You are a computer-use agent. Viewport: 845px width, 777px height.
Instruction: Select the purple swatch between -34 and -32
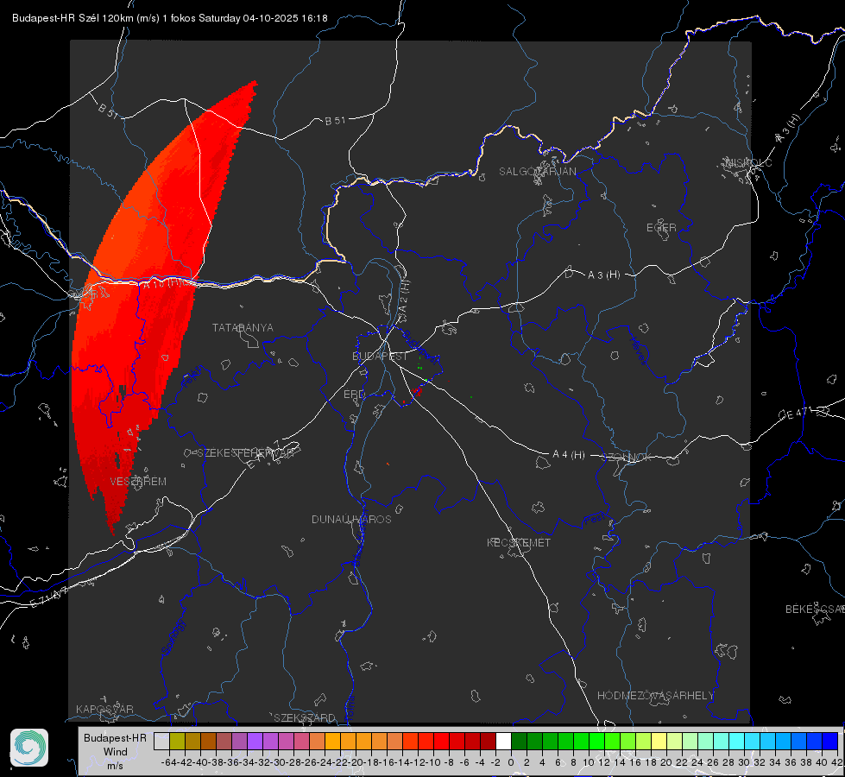255,742
